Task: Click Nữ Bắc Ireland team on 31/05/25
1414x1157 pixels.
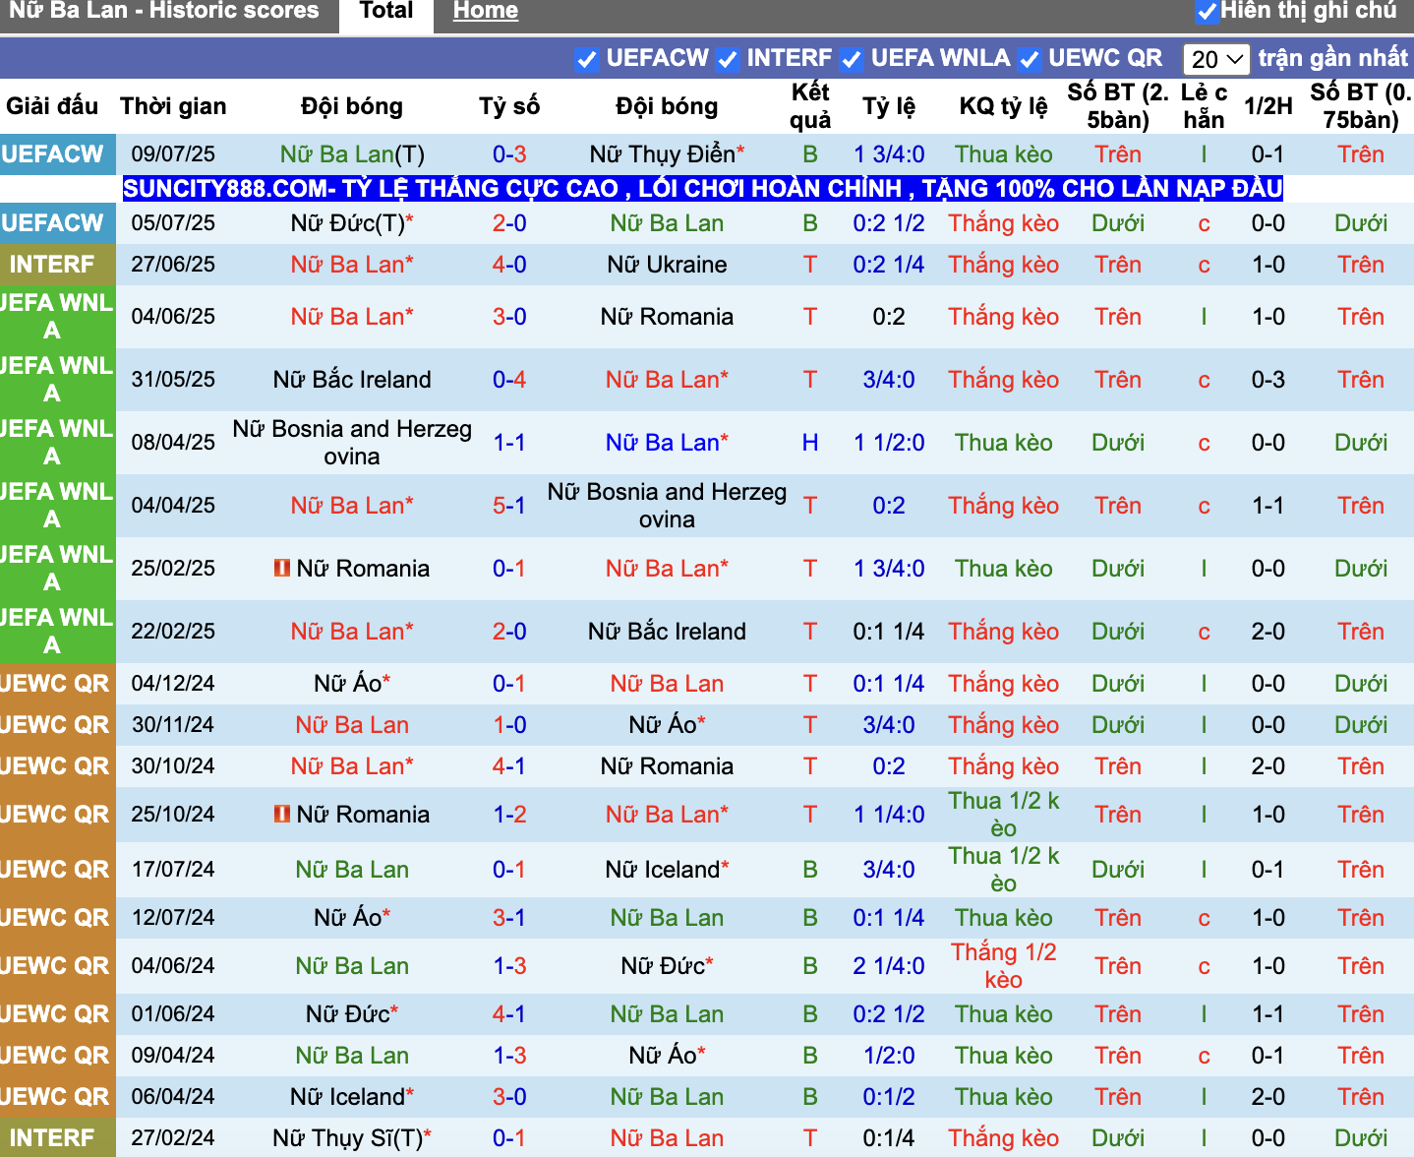Action: coord(352,380)
